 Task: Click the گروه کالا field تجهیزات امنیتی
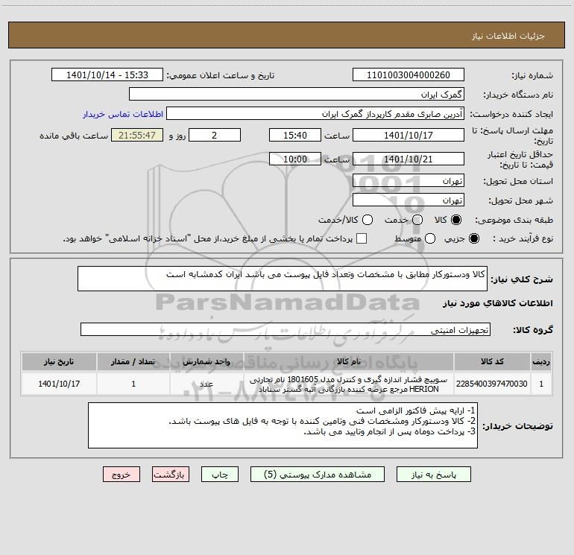coord(286,329)
